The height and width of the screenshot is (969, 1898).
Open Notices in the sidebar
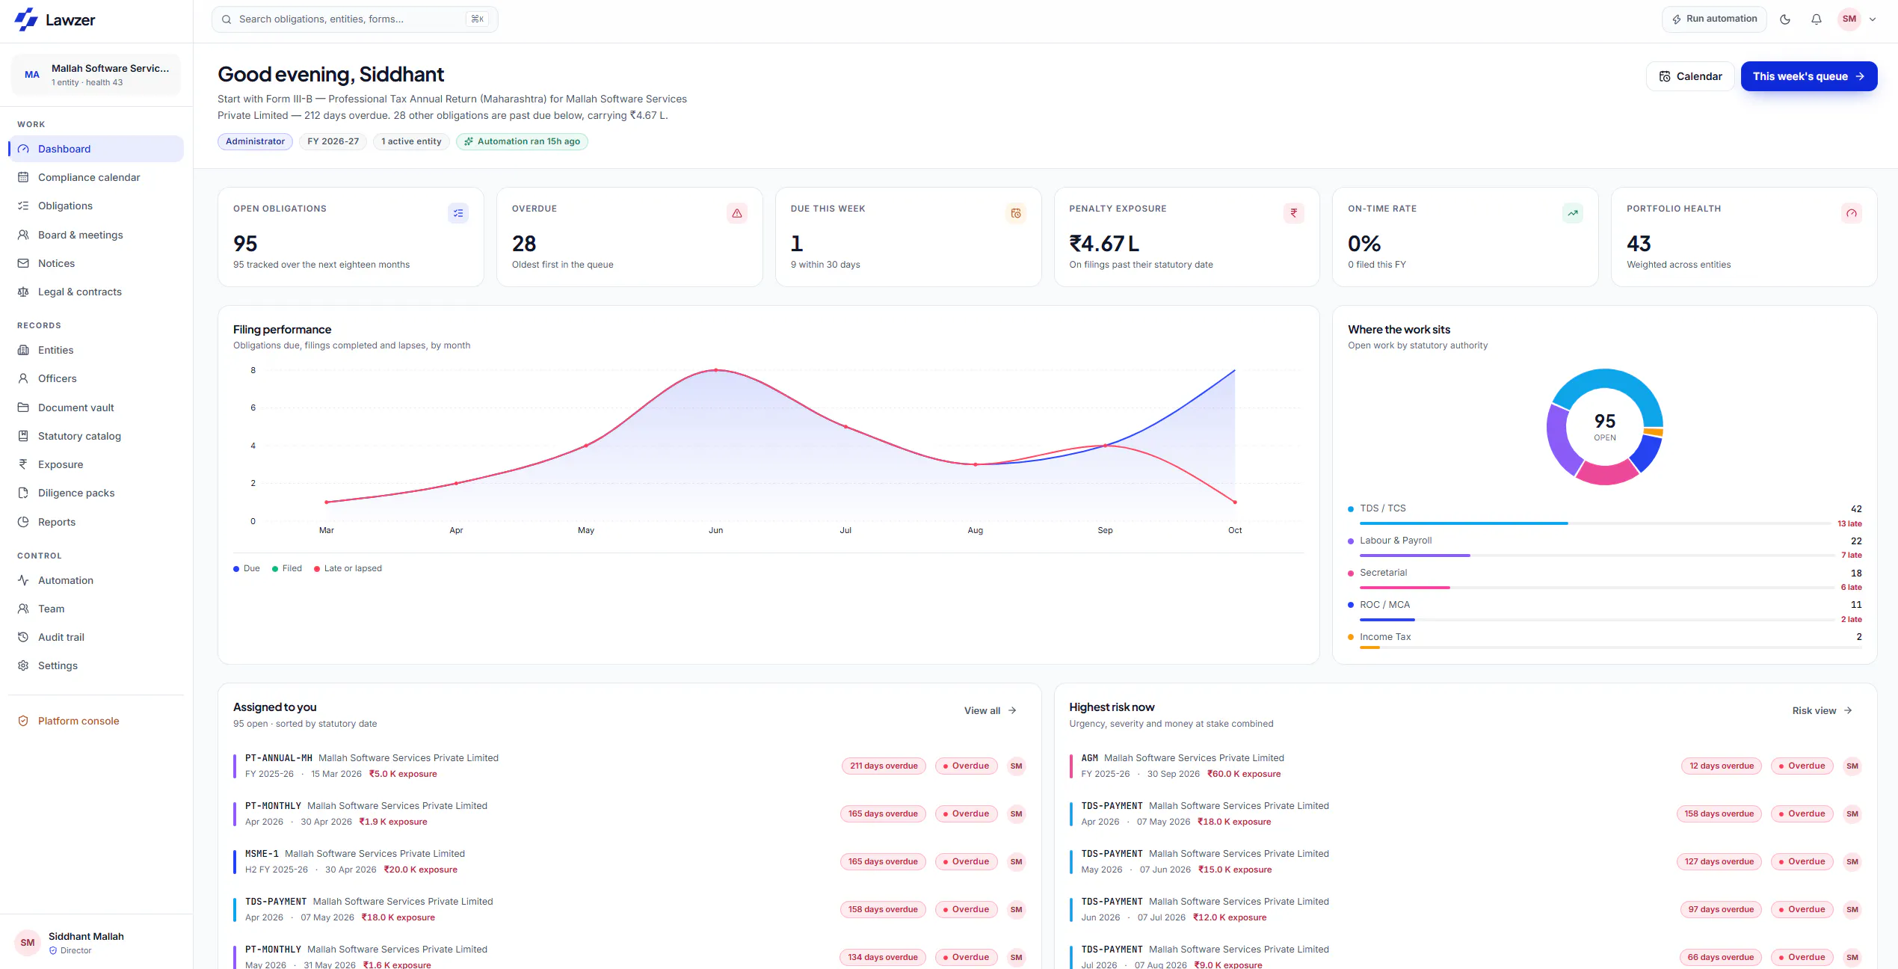point(96,263)
